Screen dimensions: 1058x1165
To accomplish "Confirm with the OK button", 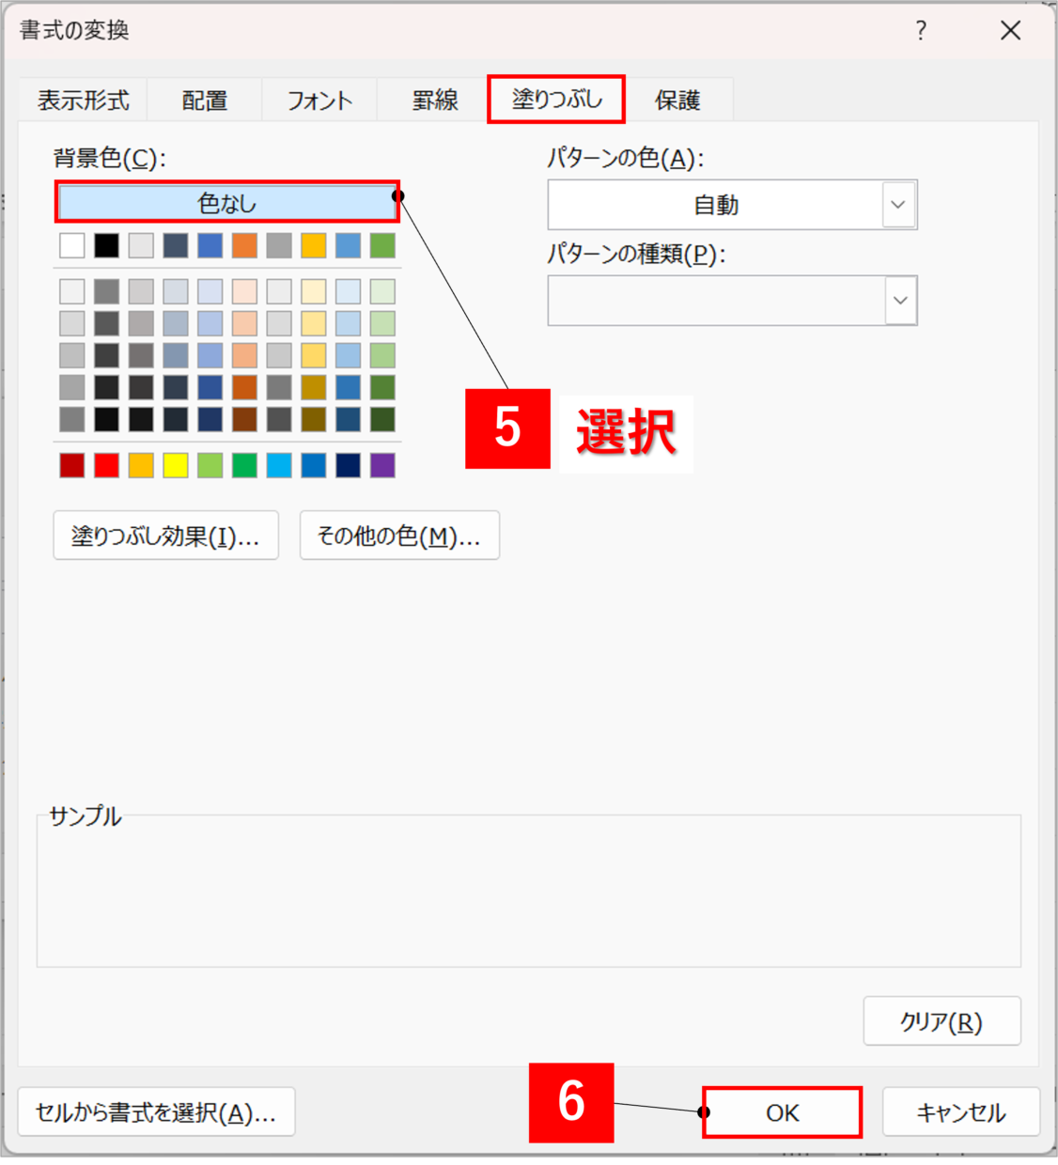I will click(x=782, y=1112).
